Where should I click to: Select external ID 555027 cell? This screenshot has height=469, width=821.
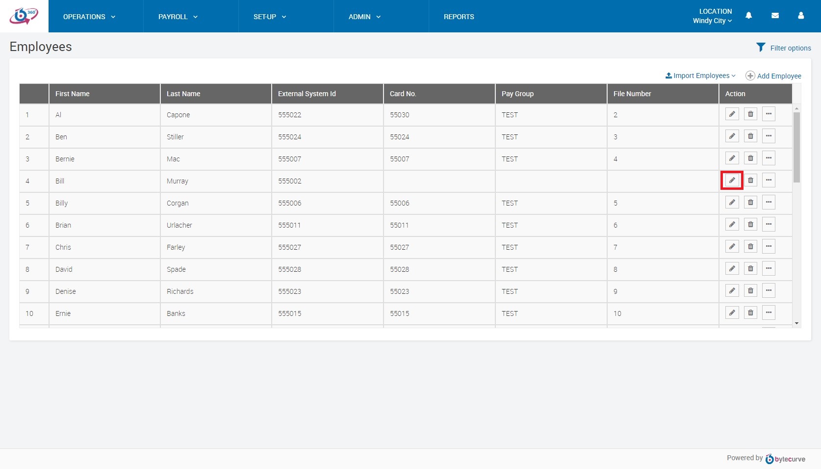328,247
